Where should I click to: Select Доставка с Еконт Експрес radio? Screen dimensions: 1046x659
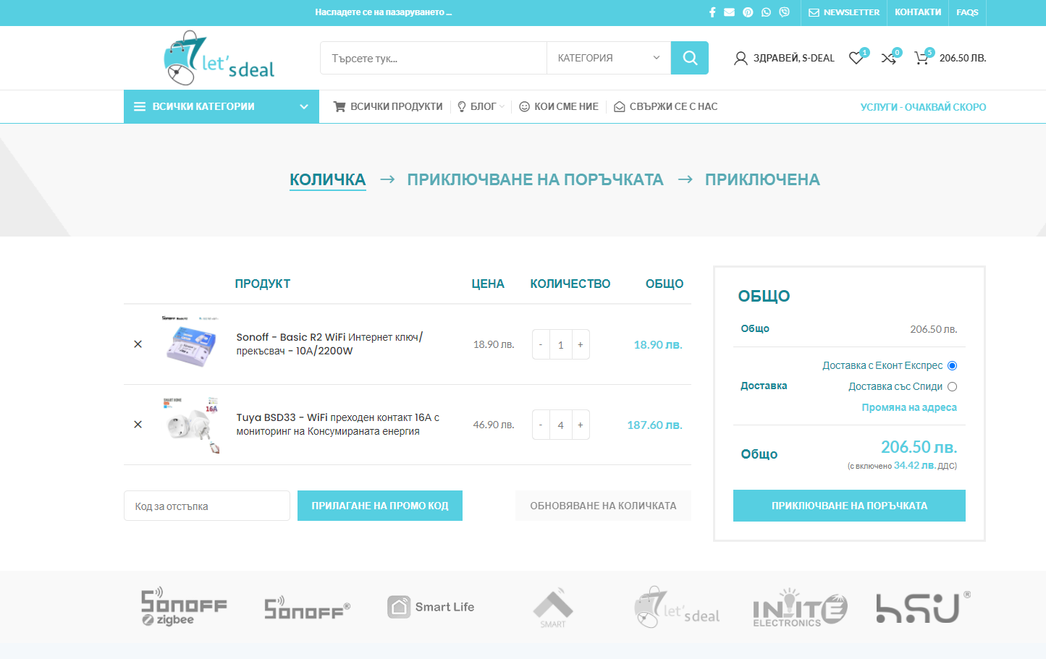[952, 365]
